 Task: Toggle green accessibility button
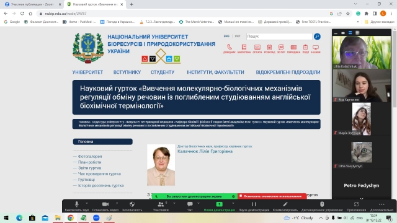click(x=177, y=59)
